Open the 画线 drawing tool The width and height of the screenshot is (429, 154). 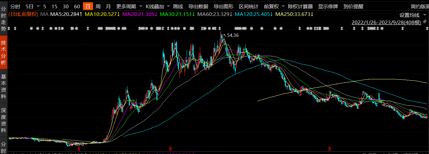click(x=178, y=6)
